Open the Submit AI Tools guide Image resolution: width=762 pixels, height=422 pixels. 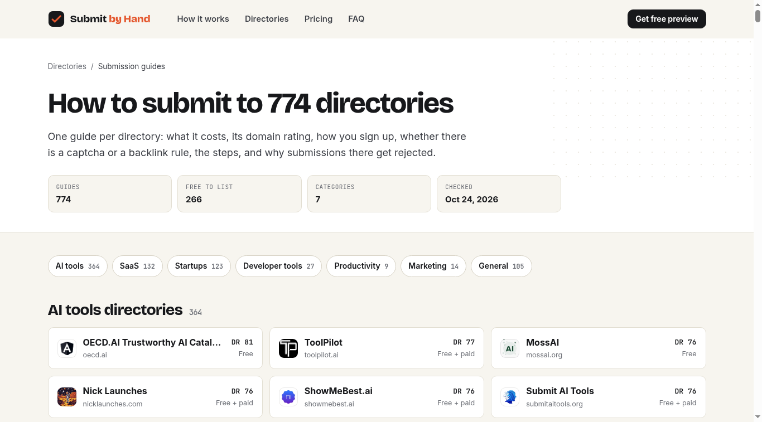coord(599,397)
